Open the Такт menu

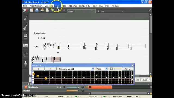(x=57, y=6)
